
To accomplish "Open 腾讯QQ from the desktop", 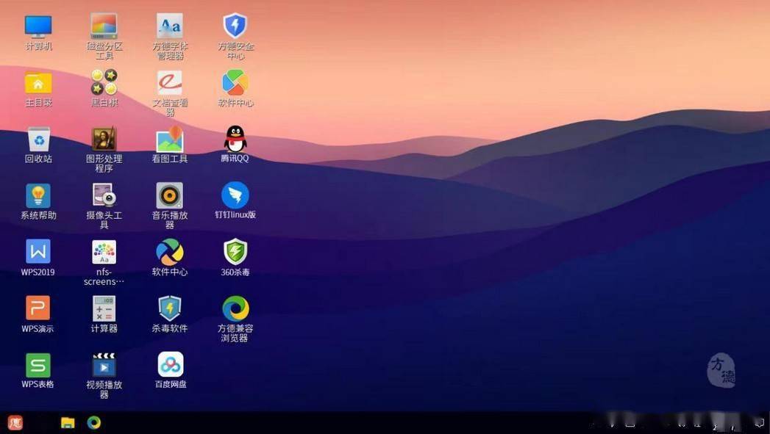I will point(235,140).
